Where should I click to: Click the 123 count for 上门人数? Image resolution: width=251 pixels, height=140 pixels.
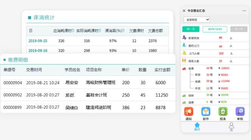221,53
